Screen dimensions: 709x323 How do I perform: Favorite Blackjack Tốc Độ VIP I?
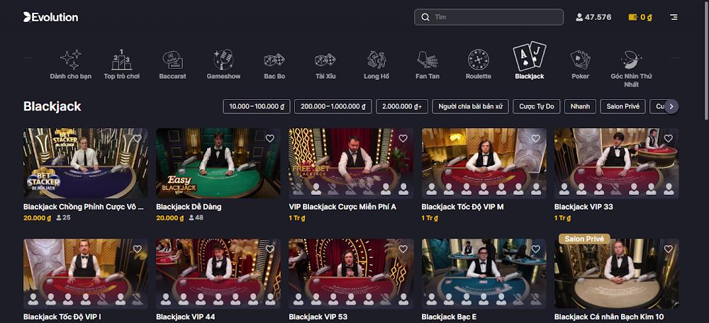pyautogui.click(x=137, y=249)
